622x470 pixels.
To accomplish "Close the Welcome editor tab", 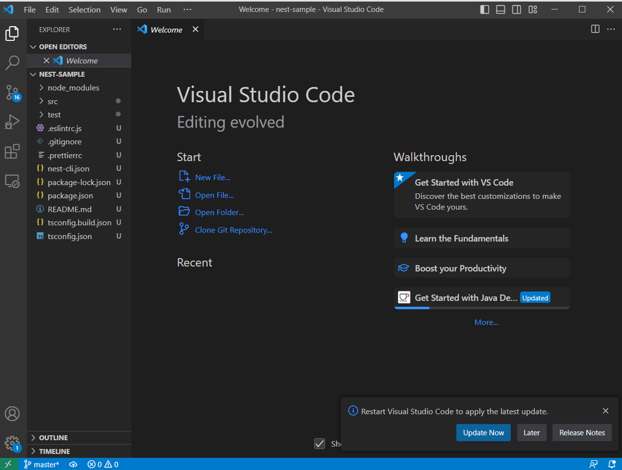I will pos(195,29).
